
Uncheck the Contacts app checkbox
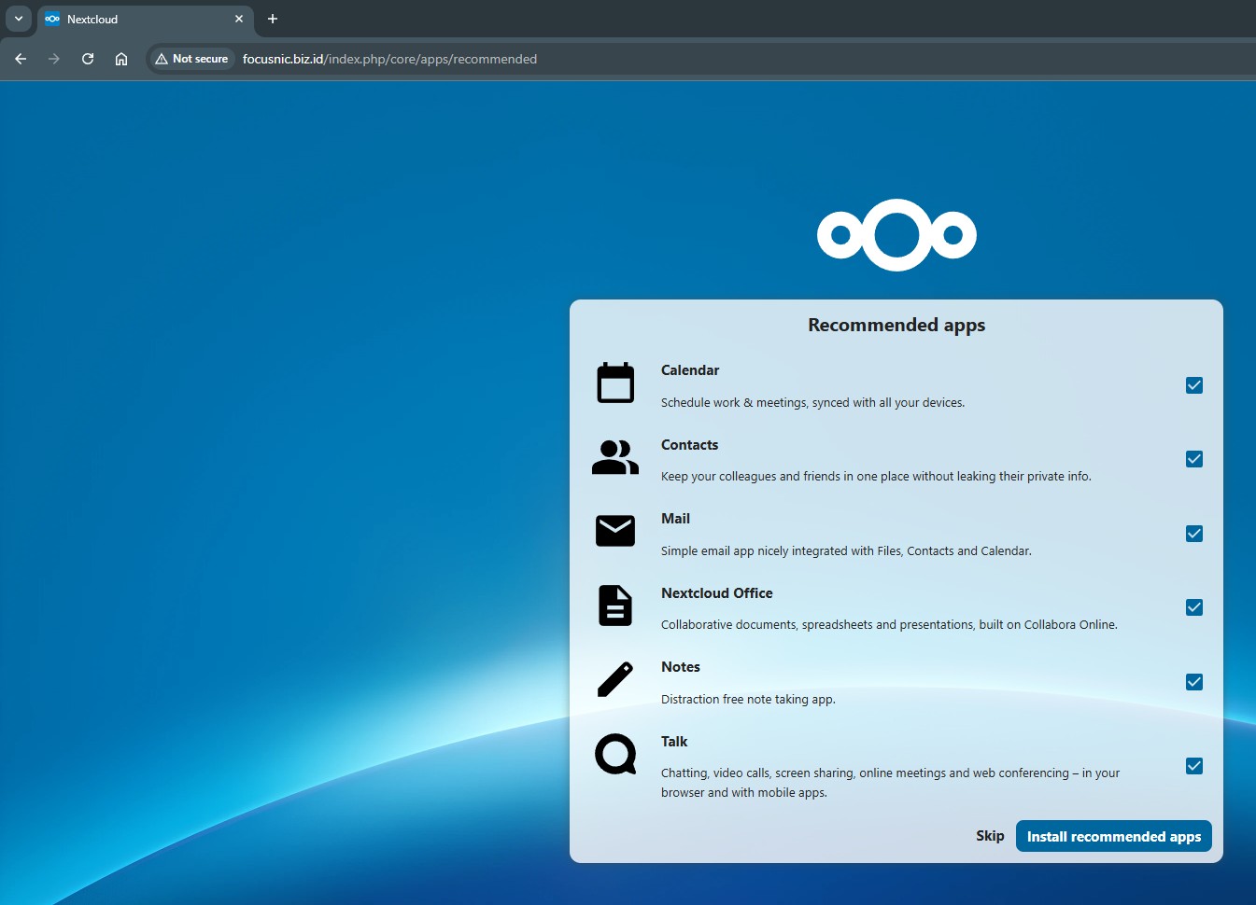(x=1193, y=459)
